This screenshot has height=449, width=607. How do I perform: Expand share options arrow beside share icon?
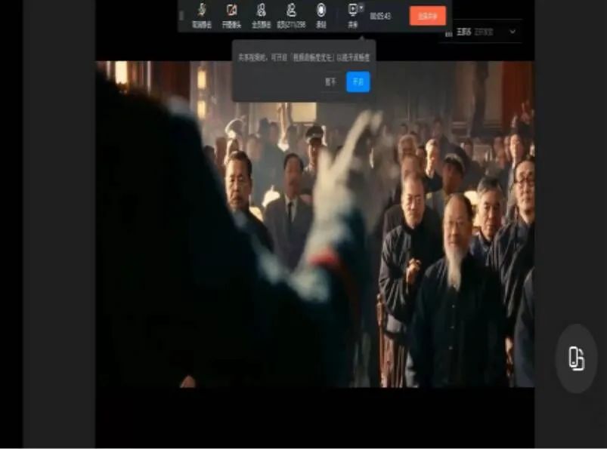[x=361, y=8]
